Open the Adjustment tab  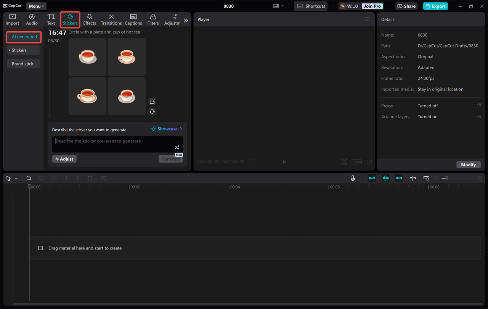click(x=172, y=19)
